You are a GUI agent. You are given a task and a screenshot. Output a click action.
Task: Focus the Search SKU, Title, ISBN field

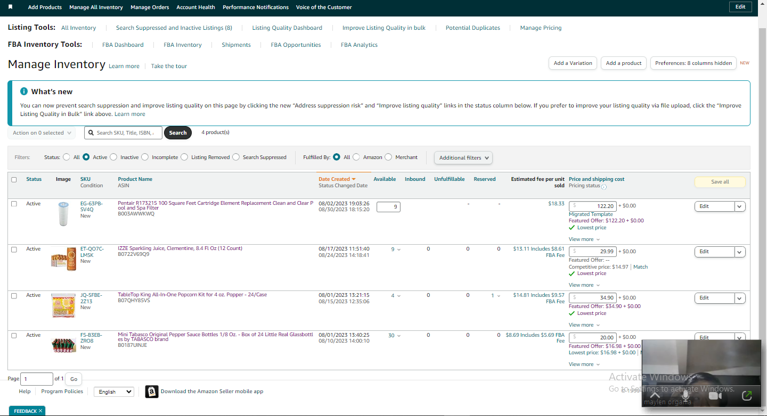[123, 133]
